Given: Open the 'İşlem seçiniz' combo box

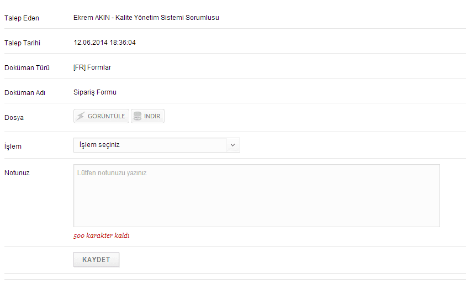Looking at the screenshot, I should 157,145.
